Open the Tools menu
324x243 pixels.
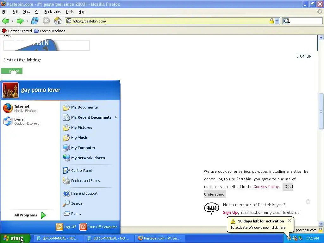pos(70,12)
